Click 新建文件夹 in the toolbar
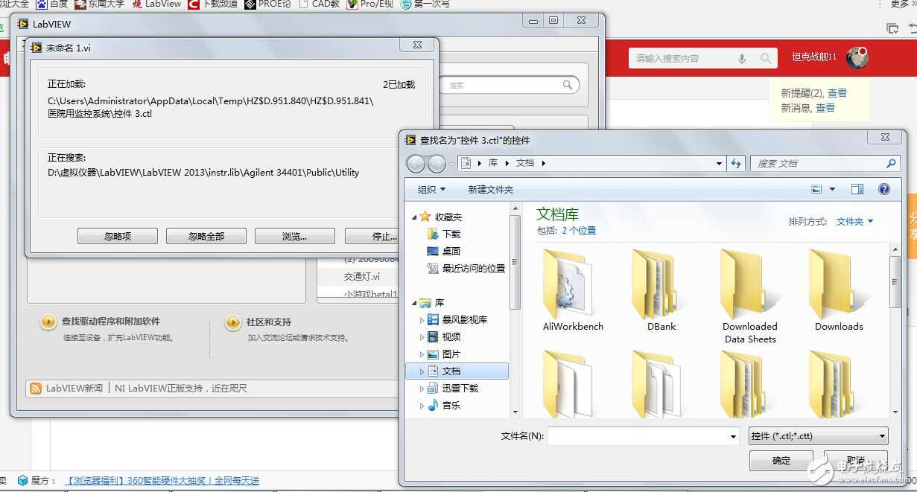Screen dimensions: 917x492 click(490, 189)
